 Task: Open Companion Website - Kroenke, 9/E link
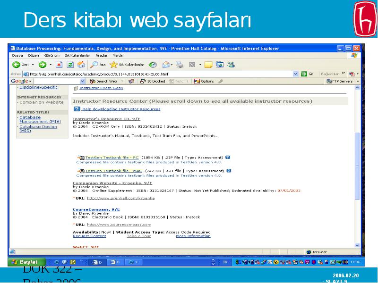tap(112, 183)
